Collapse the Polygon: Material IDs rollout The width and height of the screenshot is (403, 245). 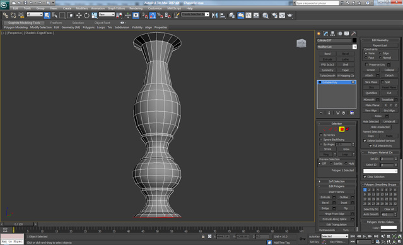[x=380, y=153]
